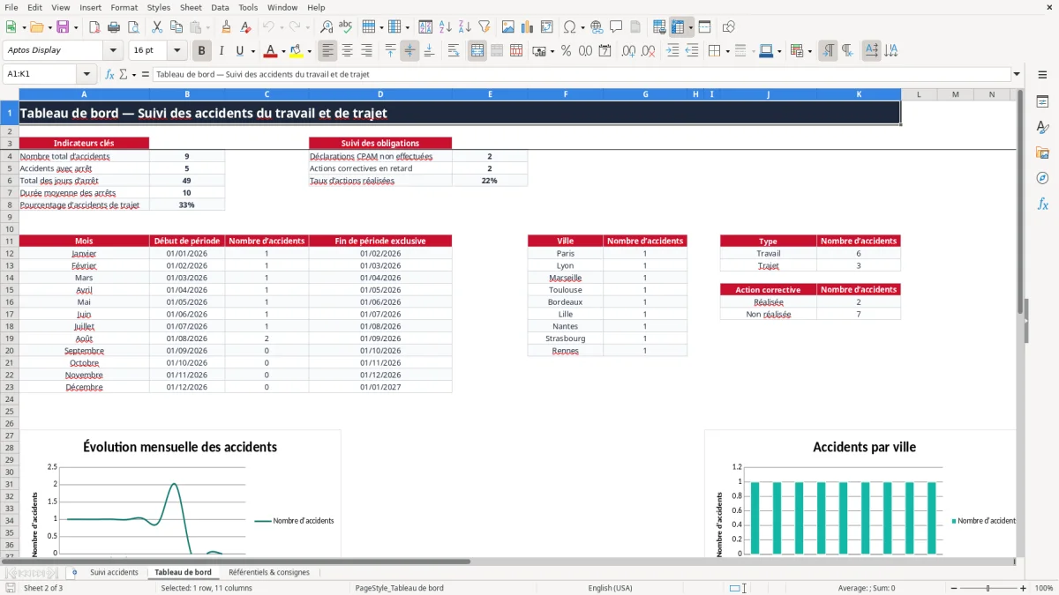Remove a decimal place
The image size is (1059, 595).
click(x=649, y=50)
